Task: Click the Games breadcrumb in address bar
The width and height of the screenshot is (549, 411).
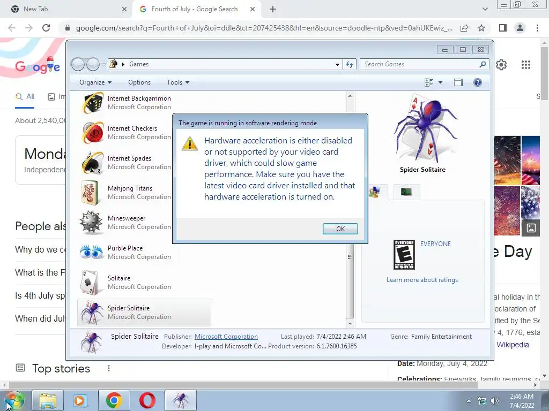Action: pyautogui.click(x=139, y=64)
